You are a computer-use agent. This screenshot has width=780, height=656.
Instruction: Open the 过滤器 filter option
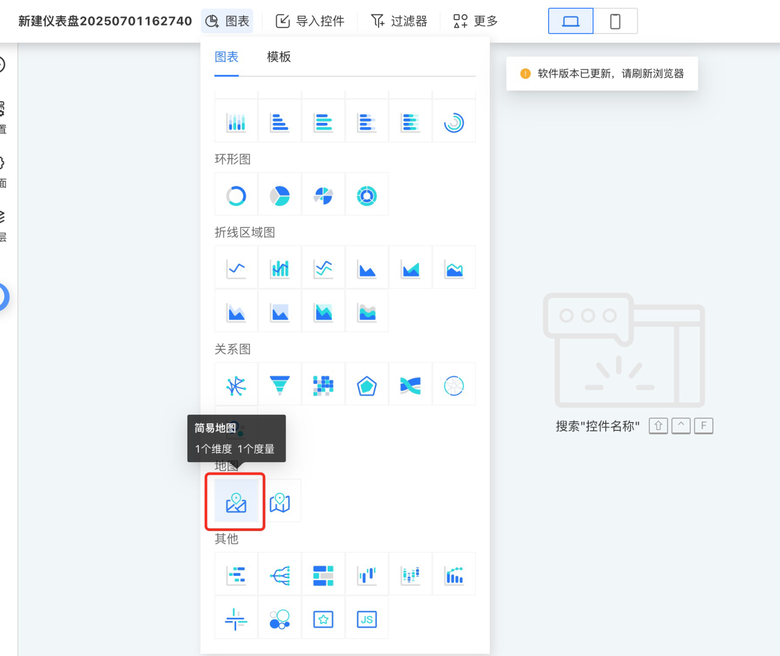point(399,21)
